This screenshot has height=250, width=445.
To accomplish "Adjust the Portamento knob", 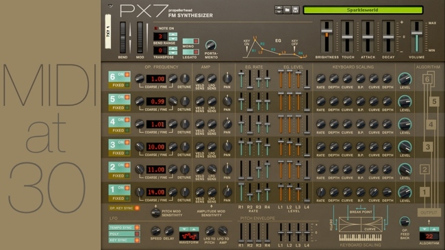I will (x=211, y=45).
